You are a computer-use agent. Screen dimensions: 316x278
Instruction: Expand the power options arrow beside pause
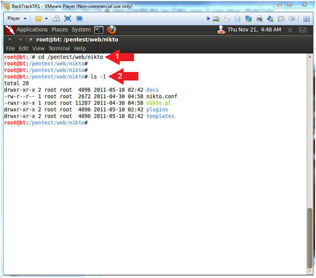pyautogui.click(x=46, y=19)
